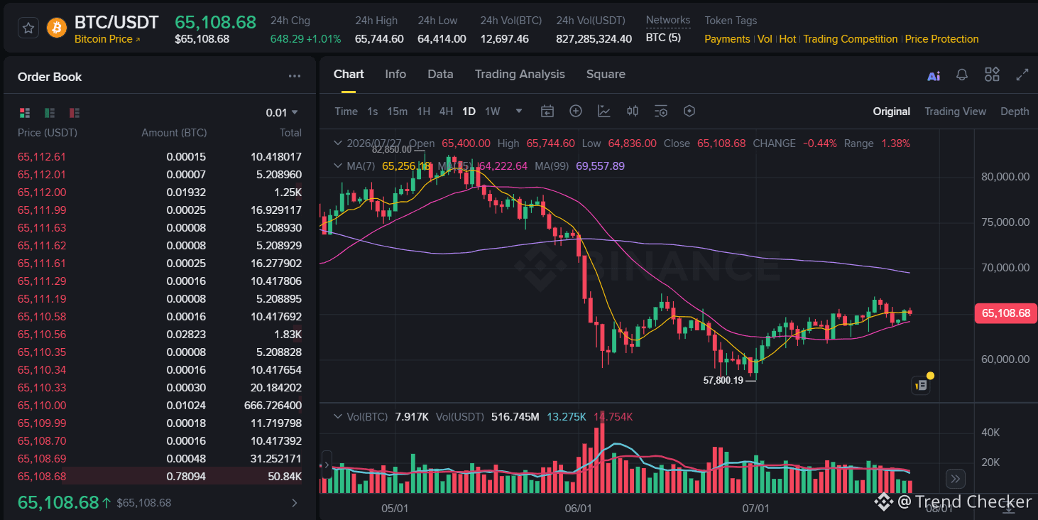1038x520 pixels.
Task: Select the 1H chart interval
Action: pyautogui.click(x=424, y=111)
